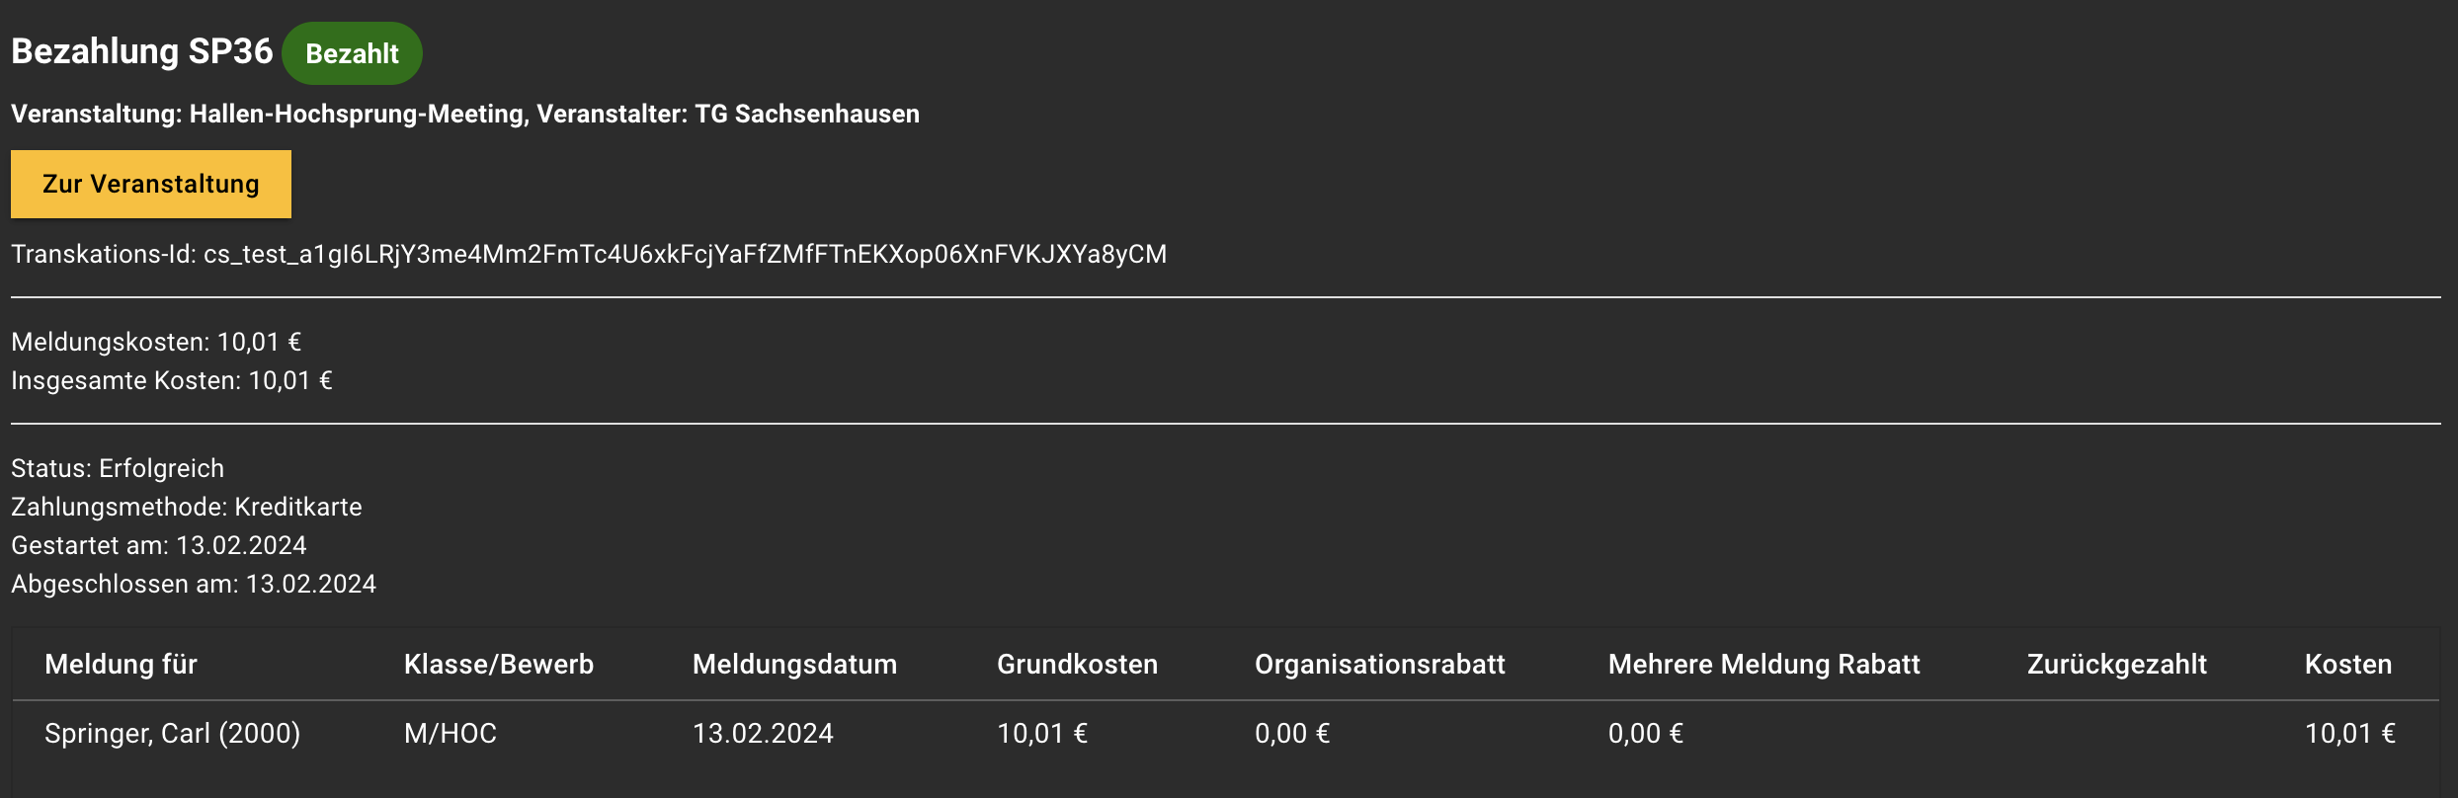The height and width of the screenshot is (798, 2458).
Task: Click the green Bezahlt status badge
Action: click(352, 53)
